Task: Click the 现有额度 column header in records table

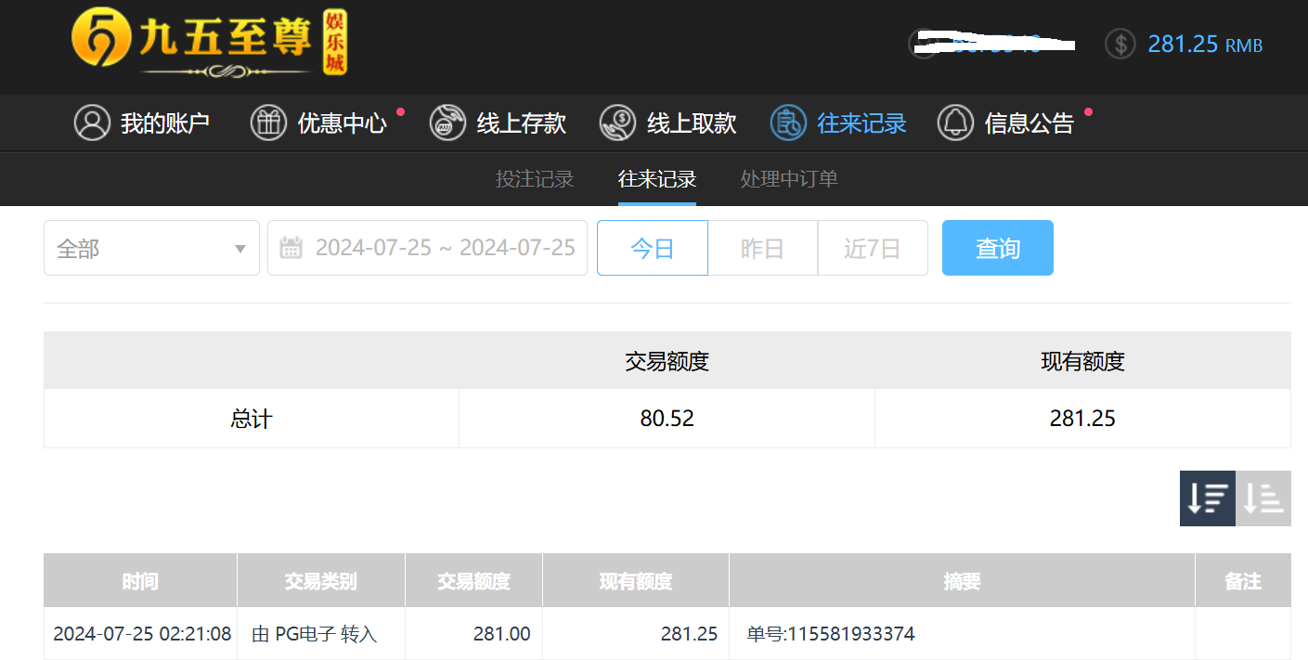Action: (636, 581)
